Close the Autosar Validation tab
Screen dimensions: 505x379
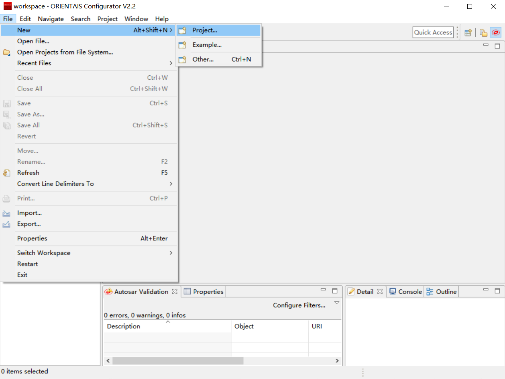[175, 292]
